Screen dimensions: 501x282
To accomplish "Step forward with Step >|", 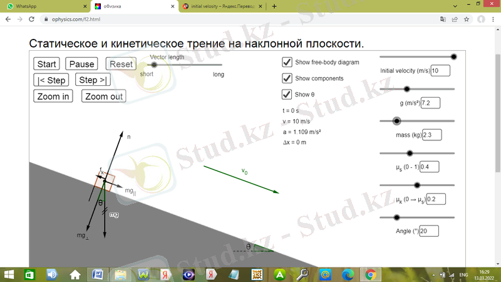I will coord(93,80).
